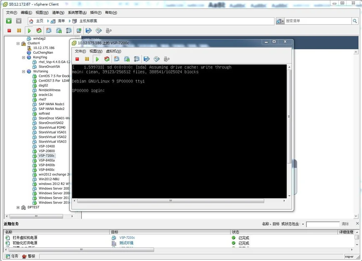Click 测试环境 target link in tasks
This screenshot has width=362, height=261.
[x=126, y=243]
